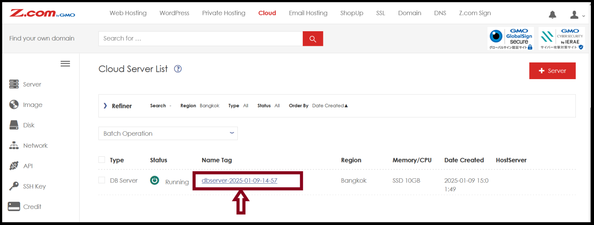Click the notification bell icon
This screenshot has width=594, height=225.
point(552,15)
